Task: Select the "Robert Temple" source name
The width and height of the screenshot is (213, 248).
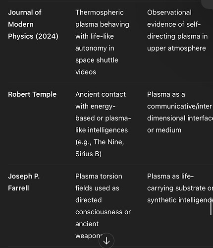Action: tap(32, 94)
